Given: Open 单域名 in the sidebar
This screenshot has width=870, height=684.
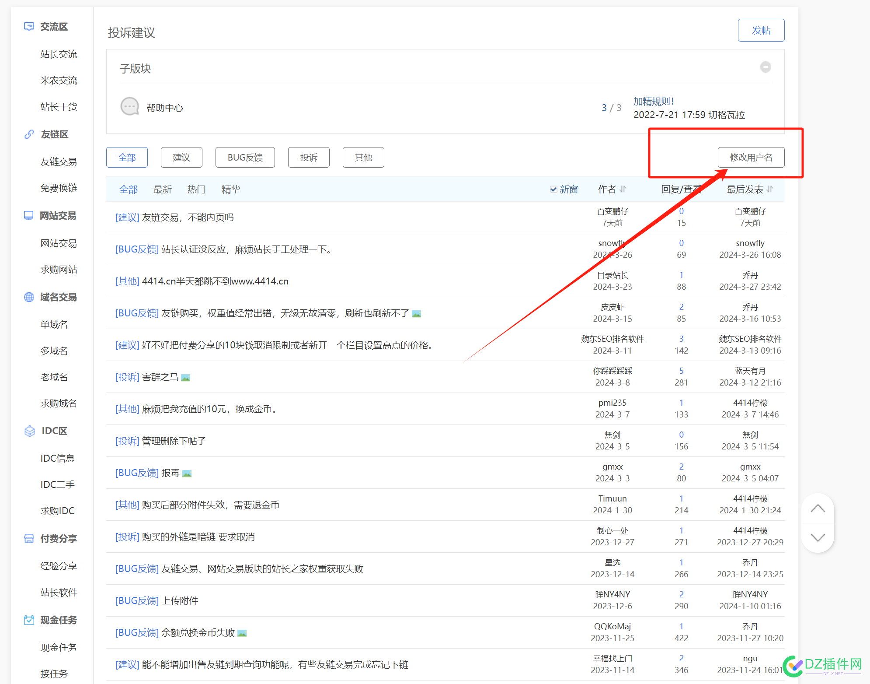Looking at the screenshot, I should pyautogui.click(x=54, y=325).
